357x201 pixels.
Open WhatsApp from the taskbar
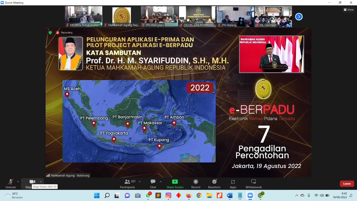(148, 196)
